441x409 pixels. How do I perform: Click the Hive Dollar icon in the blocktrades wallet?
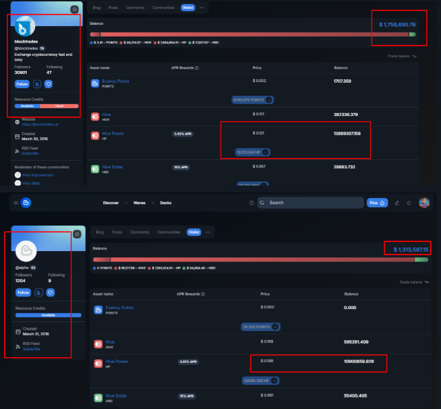coord(96,168)
